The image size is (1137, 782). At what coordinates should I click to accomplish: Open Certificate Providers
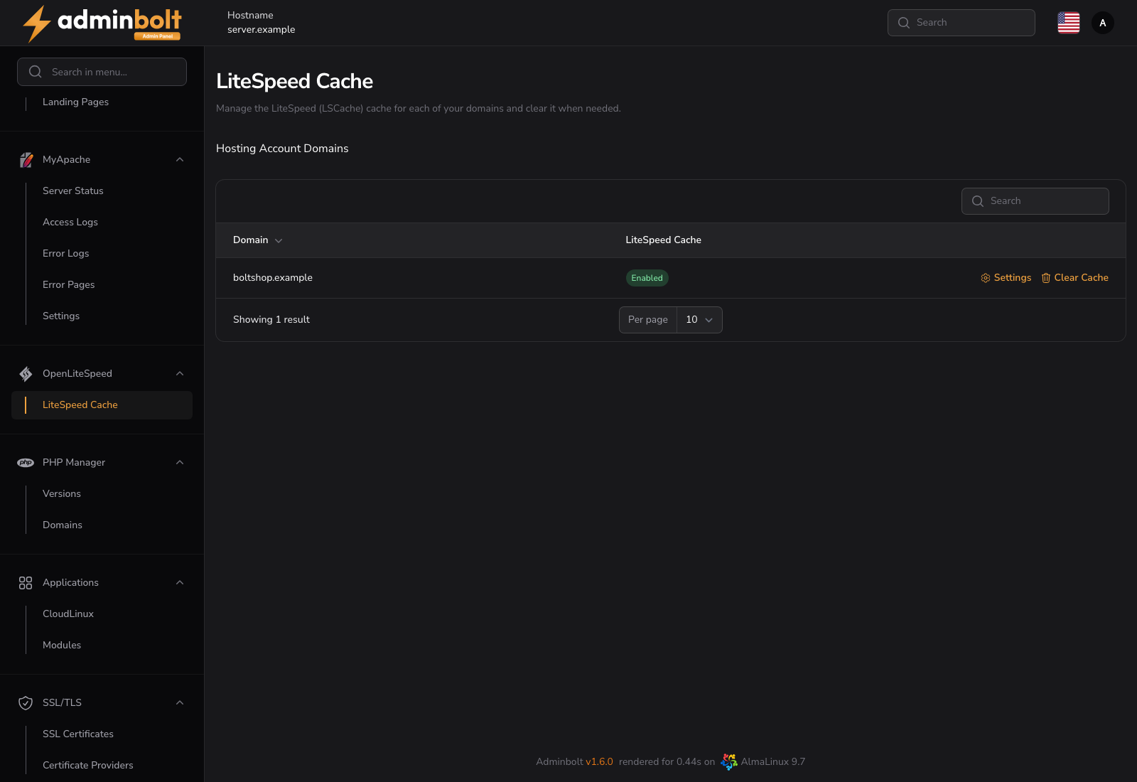pos(88,766)
